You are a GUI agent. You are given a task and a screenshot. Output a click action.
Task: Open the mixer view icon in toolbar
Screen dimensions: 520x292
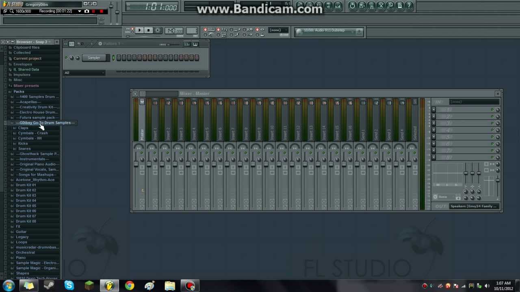338,6
